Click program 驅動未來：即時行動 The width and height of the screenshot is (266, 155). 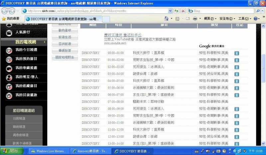(148, 102)
